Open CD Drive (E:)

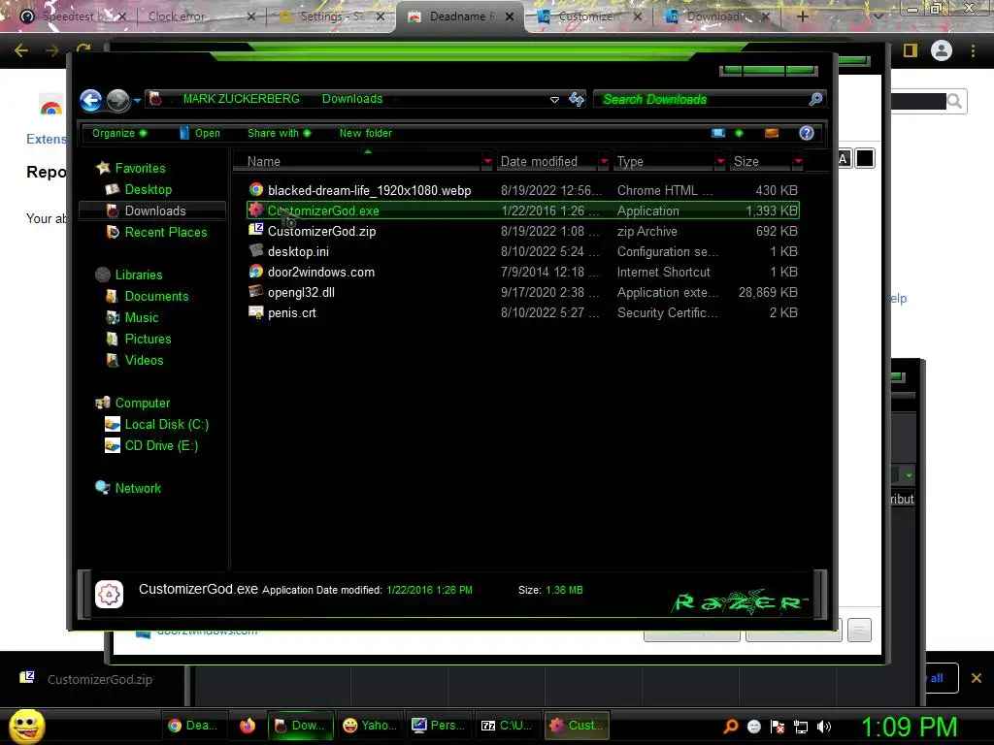(162, 446)
